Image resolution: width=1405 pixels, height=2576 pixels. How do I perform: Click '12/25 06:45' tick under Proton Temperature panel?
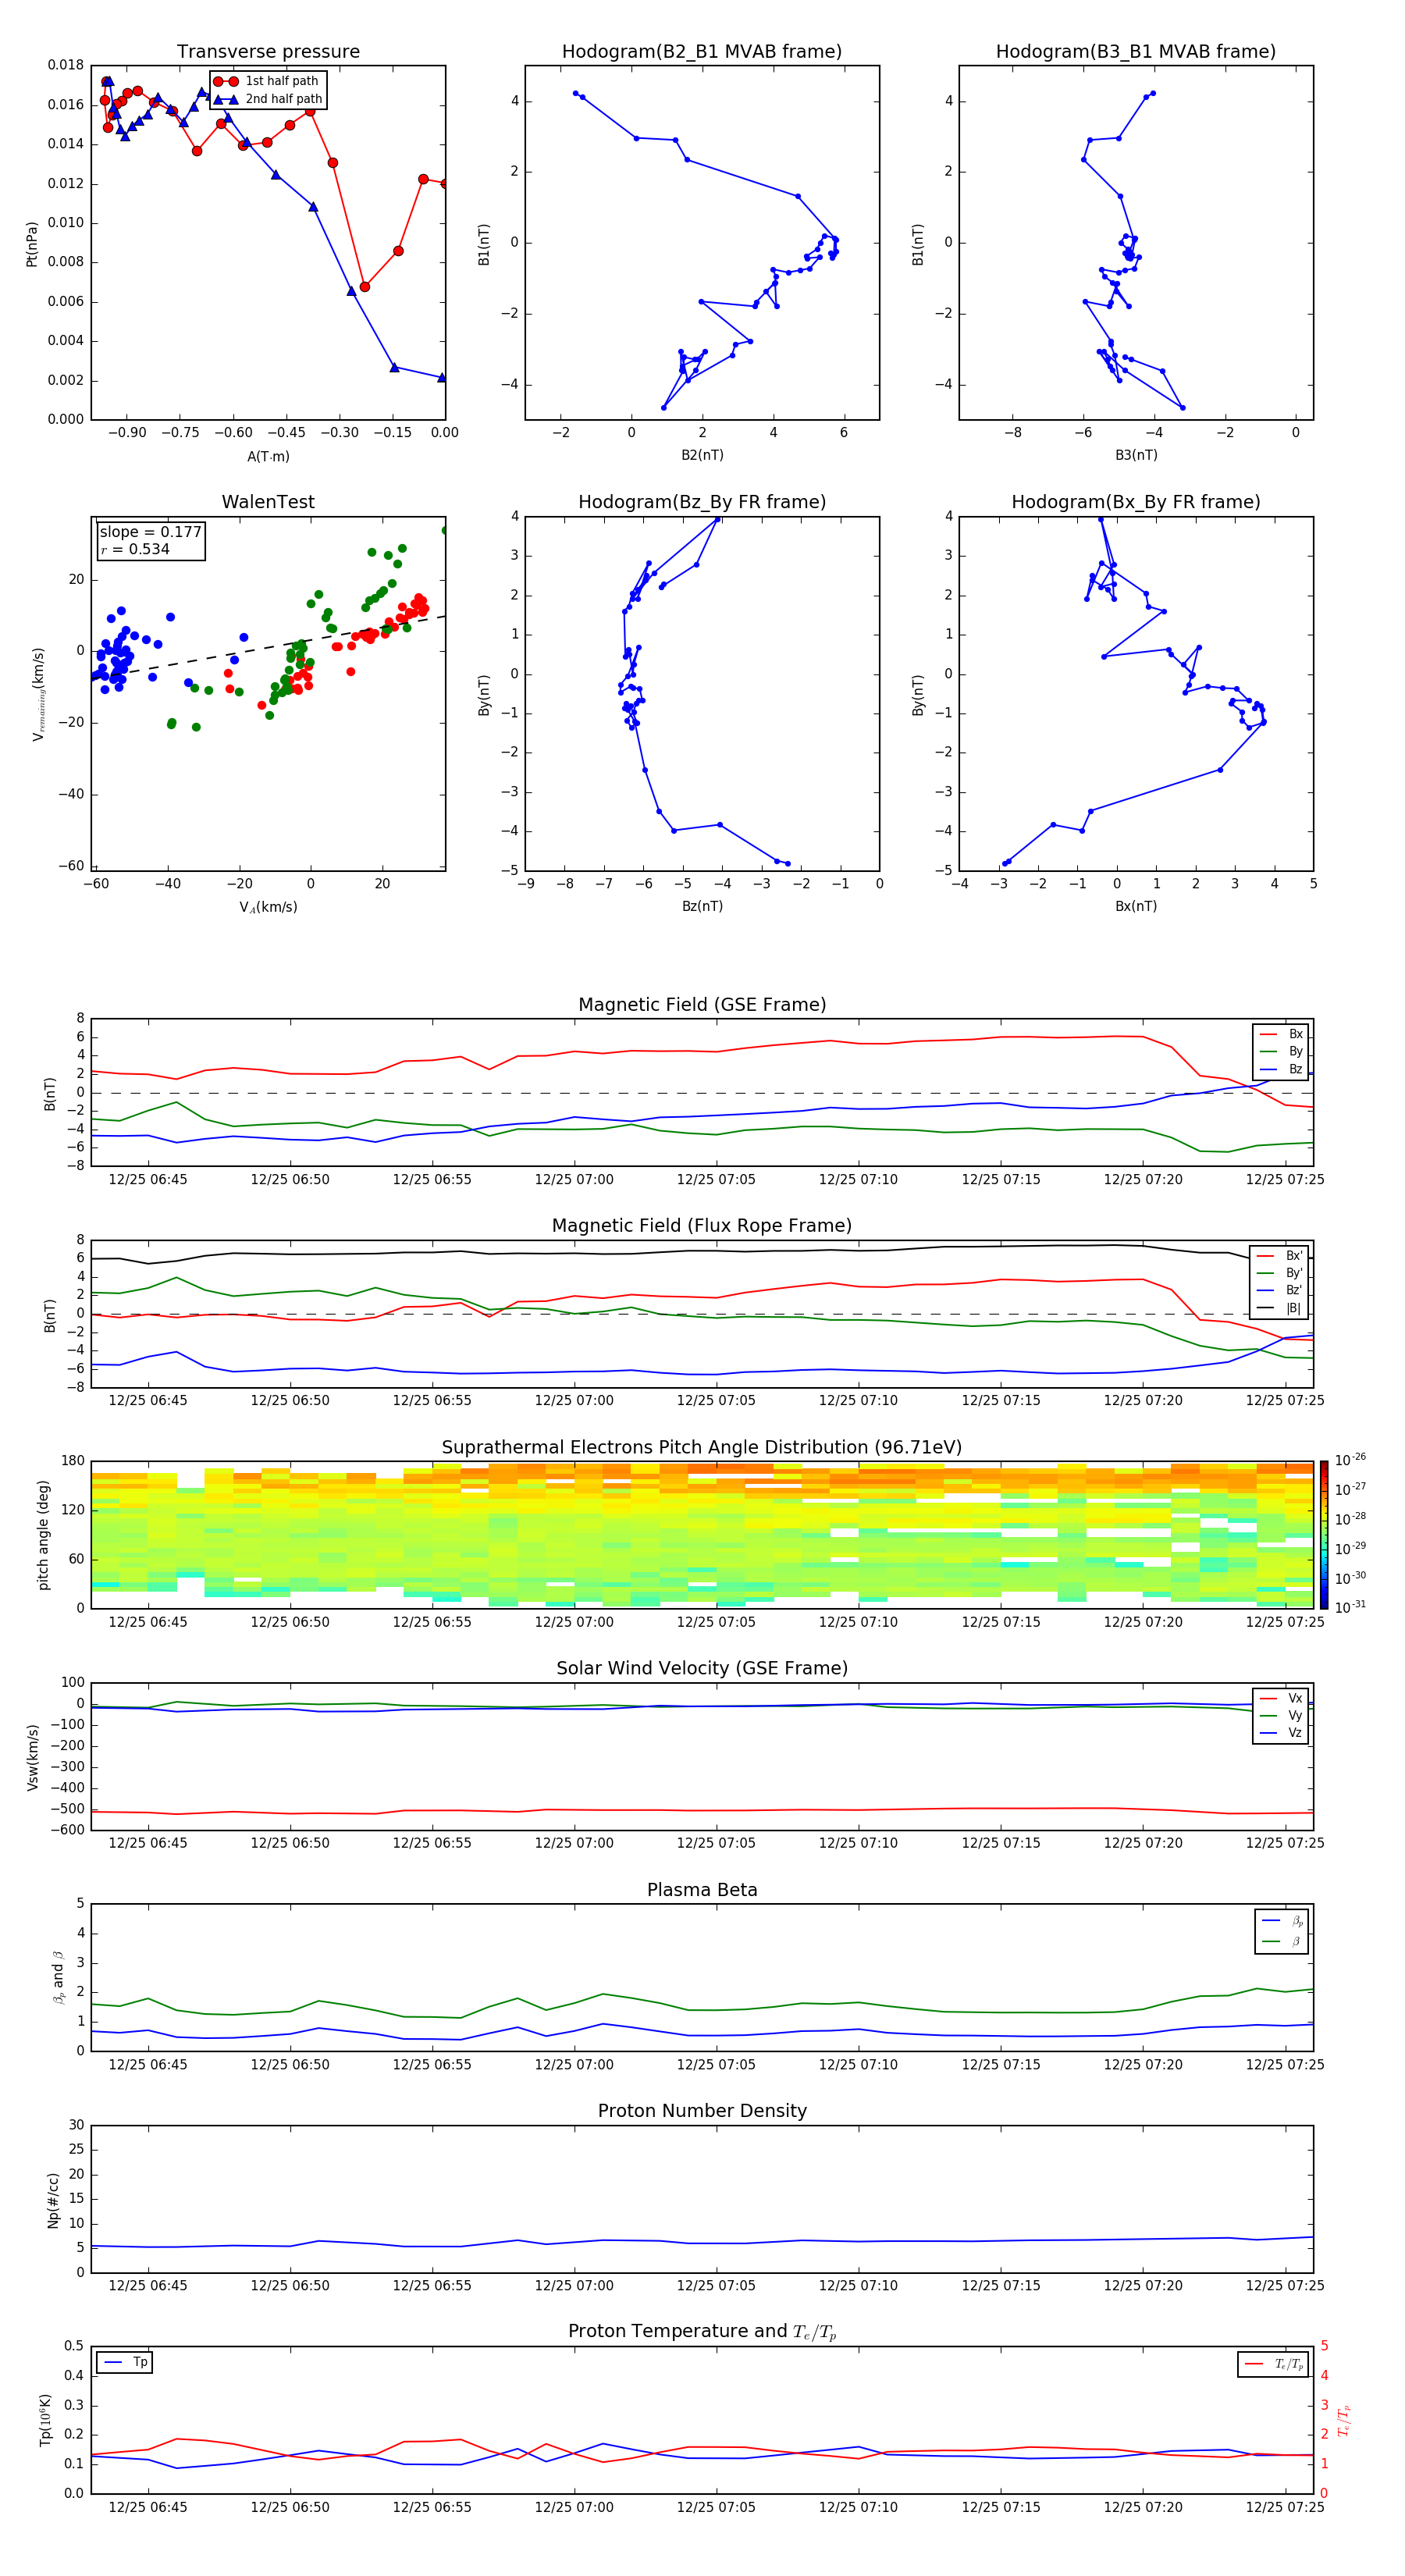click(x=148, y=2507)
